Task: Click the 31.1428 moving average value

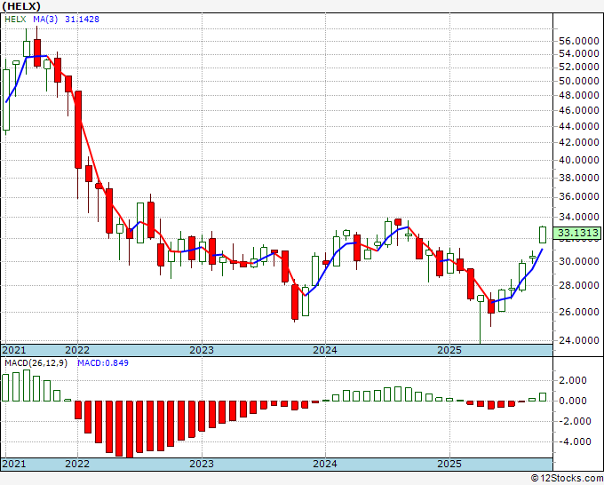Action: point(82,20)
